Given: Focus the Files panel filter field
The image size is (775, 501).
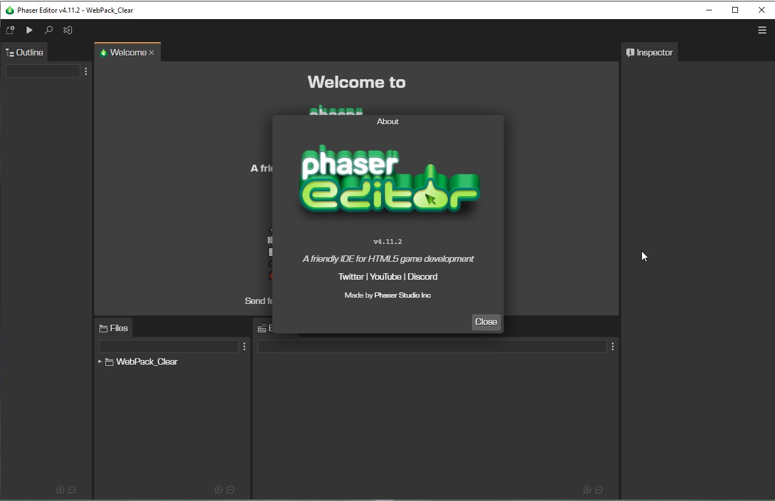Looking at the screenshot, I should tap(169, 346).
